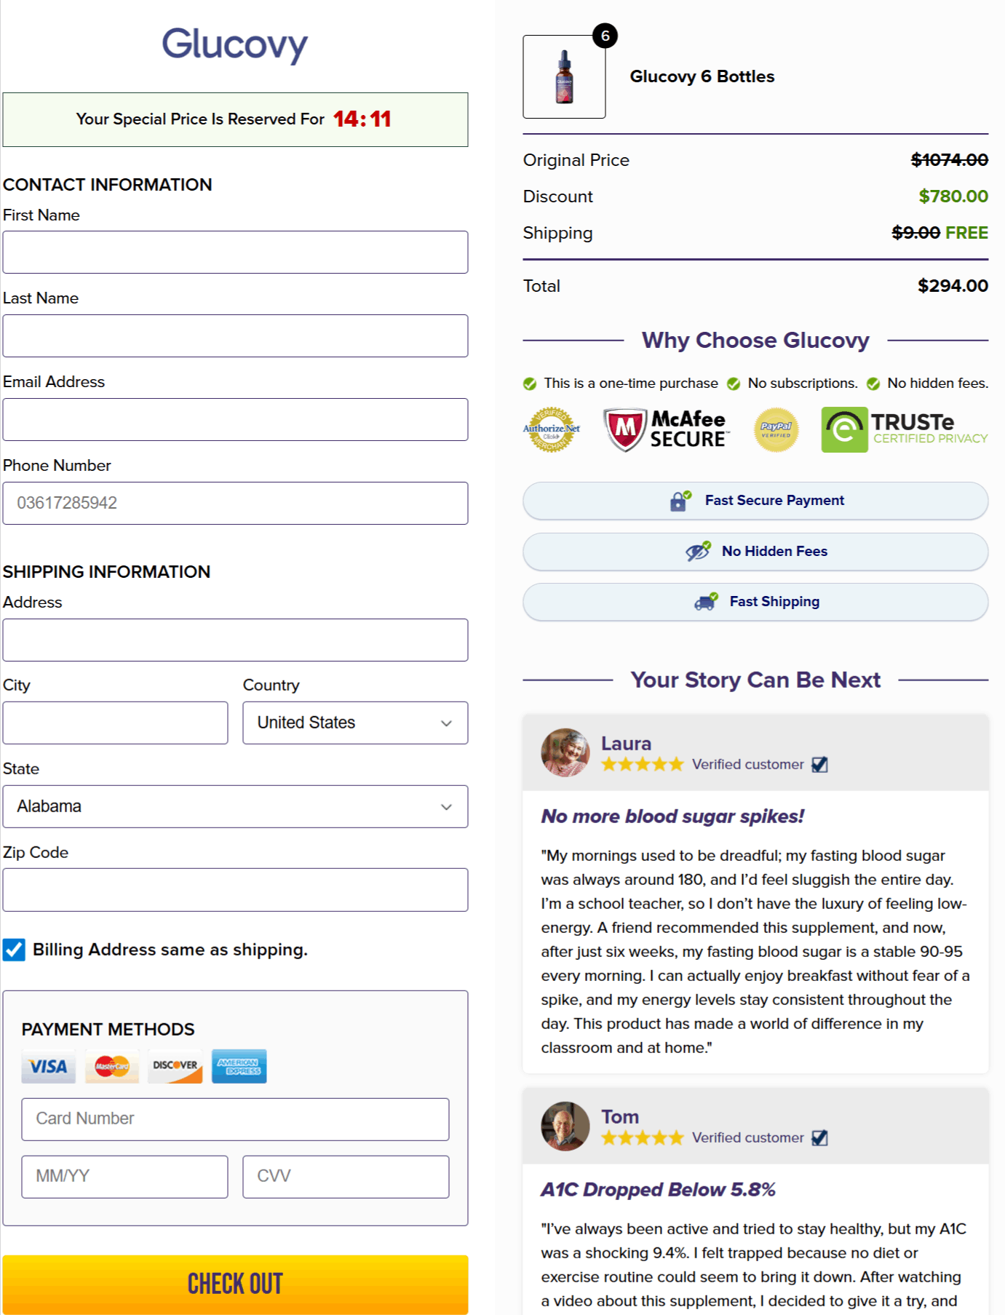Select the Mastercard payment icon
The height and width of the screenshot is (1315, 1005).
coord(111,1066)
